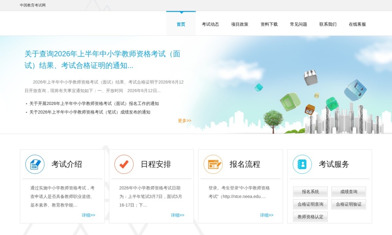
Task: Click the 教师资格认定 button
Action: pyautogui.click(x=310, y=217)
